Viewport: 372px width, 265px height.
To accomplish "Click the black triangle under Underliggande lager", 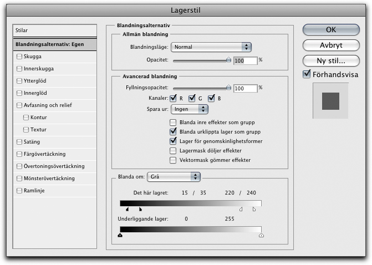I will [120, 235].
